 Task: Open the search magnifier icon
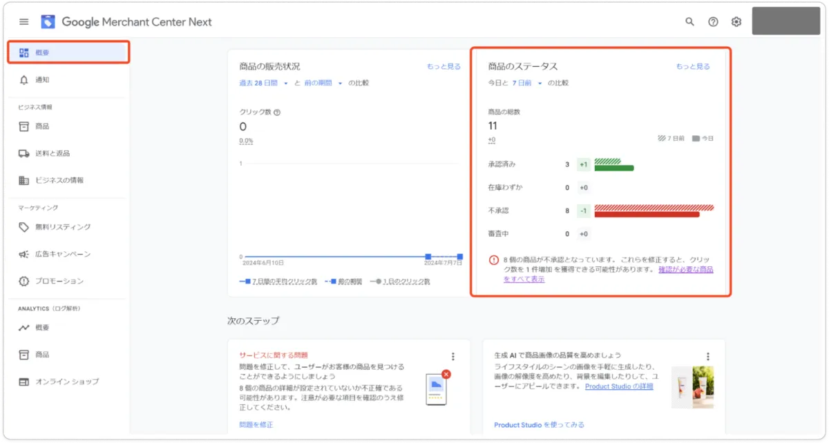coord(689,21)
